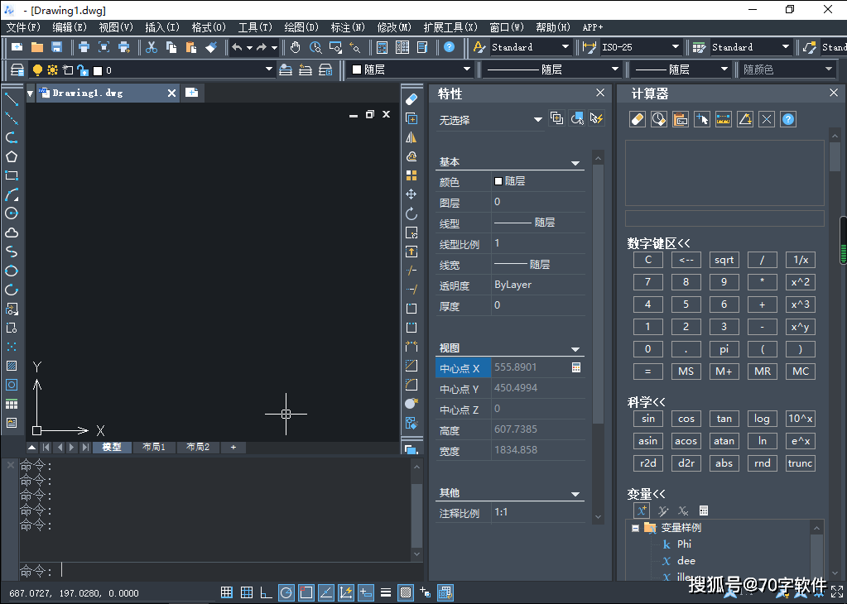Open the ISO-25 dimension style dropdown
847x604 pixels.
click(676, 47)
